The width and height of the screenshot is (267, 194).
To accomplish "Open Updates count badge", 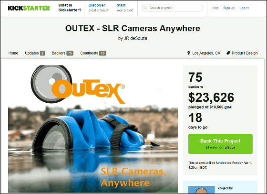I will tap(42, 53).
